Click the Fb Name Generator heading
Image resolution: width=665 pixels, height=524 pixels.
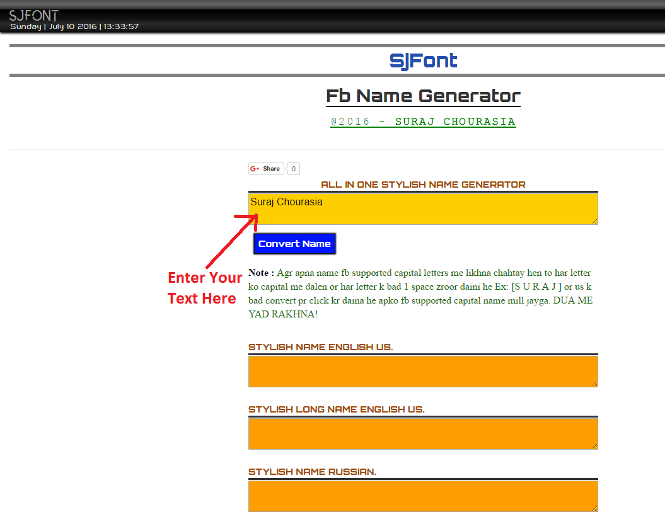tap(423, 96)
